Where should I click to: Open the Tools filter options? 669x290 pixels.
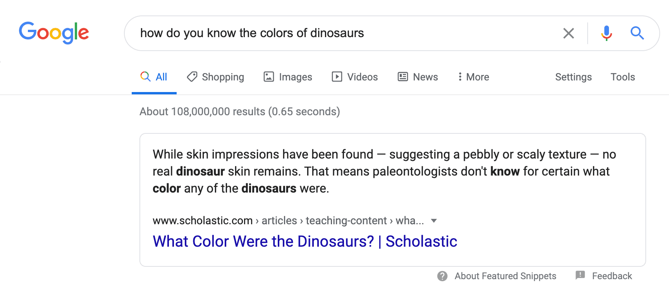click(x=623, y=77)
